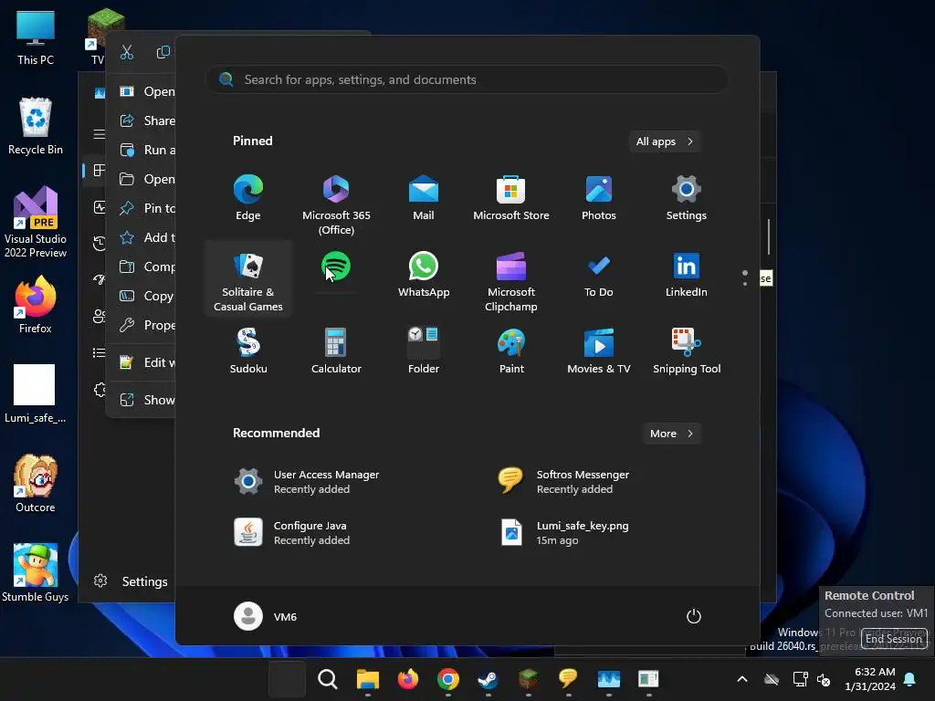Screen dimensions: 935x701
Task: Open Chrome from the taskbar
Action: click(x=447, y=679)
